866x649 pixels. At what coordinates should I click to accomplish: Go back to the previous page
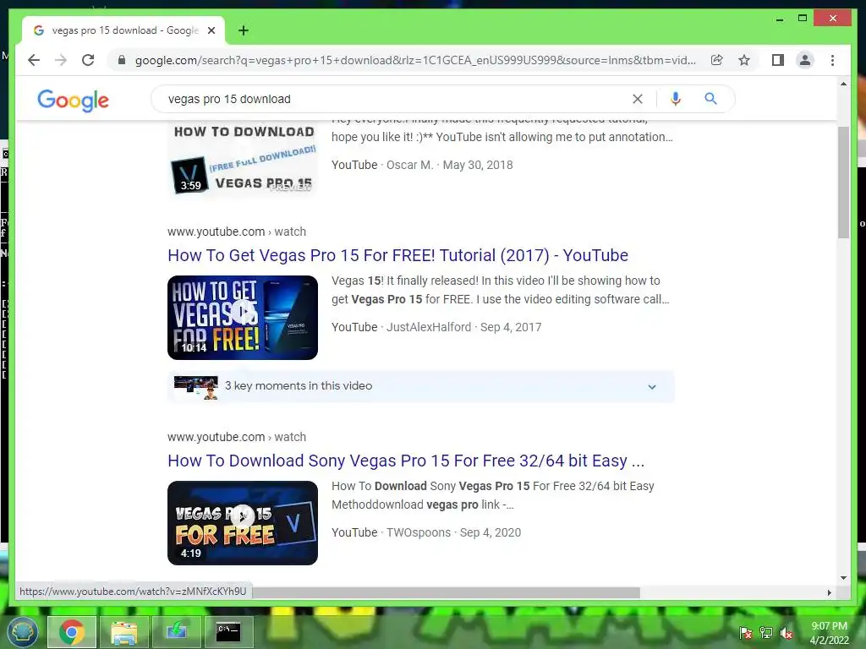pyautogui.click(x=34, y=60)
